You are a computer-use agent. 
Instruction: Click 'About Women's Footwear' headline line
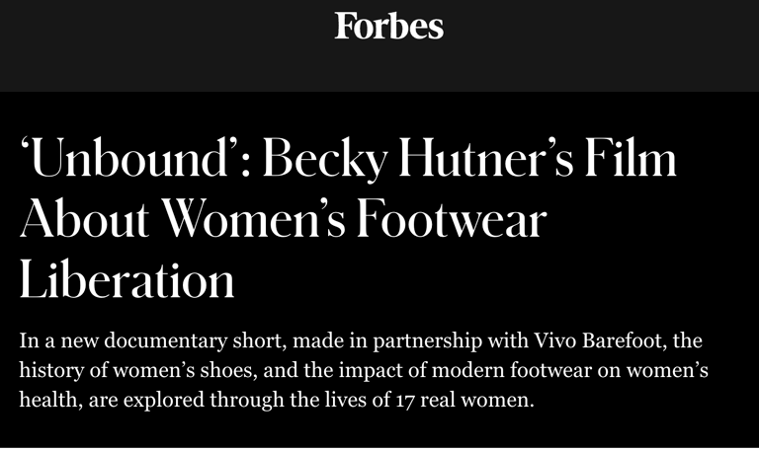pyautogui.click(x=282, y=221)
